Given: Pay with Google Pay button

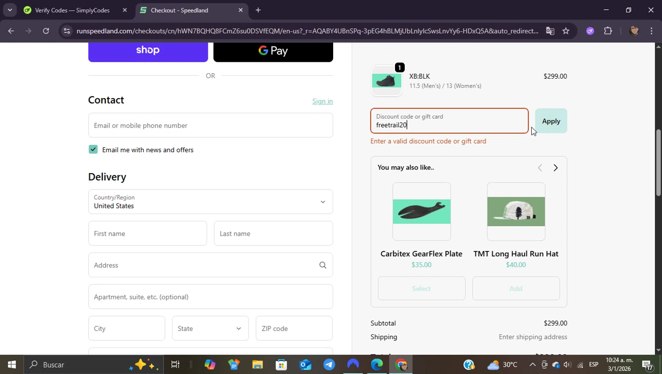Looking at the screenshot, I should pos(273,51).
